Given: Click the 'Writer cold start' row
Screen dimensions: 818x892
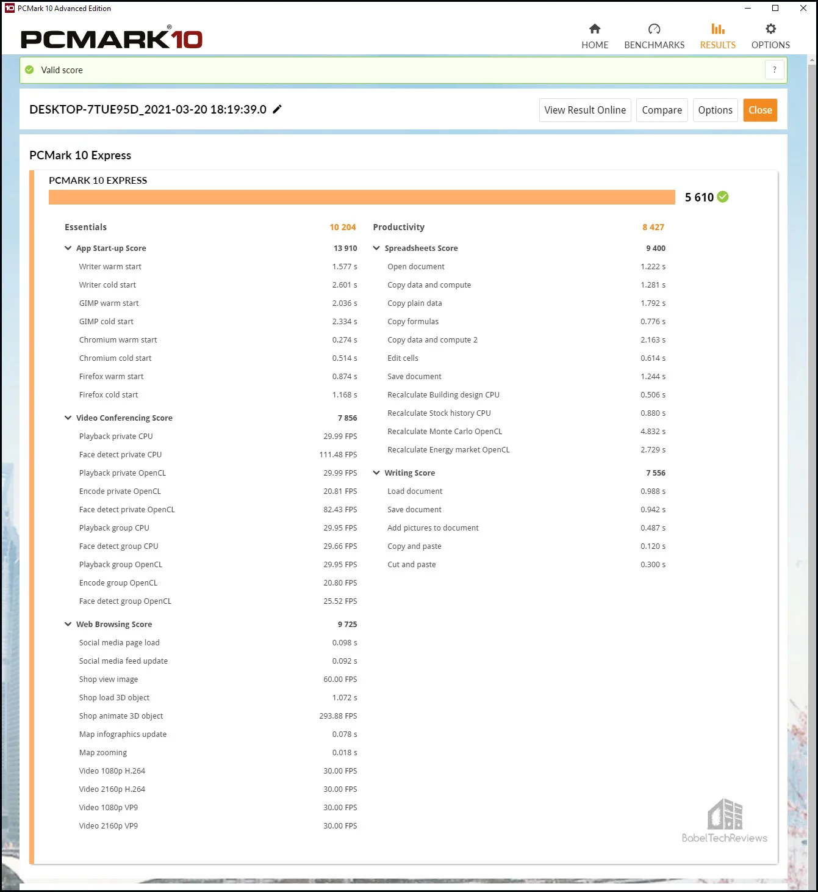Looking at the screenshot, I should [x=218, y=285].
